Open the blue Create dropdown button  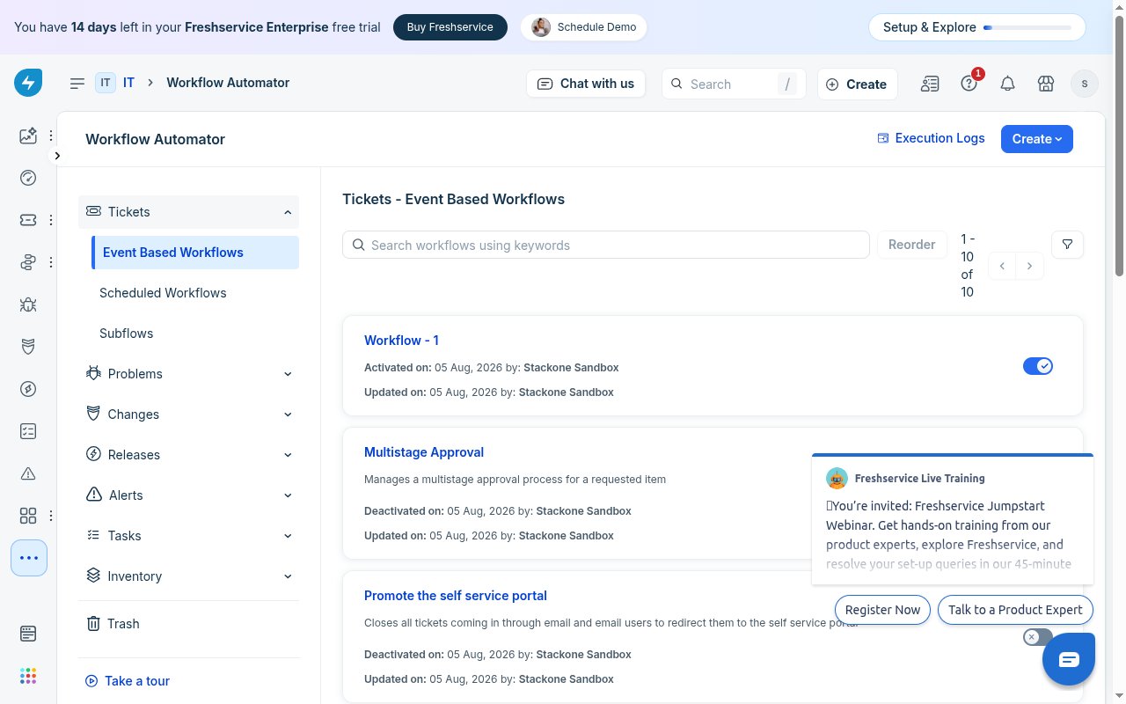pos(1037,139)
